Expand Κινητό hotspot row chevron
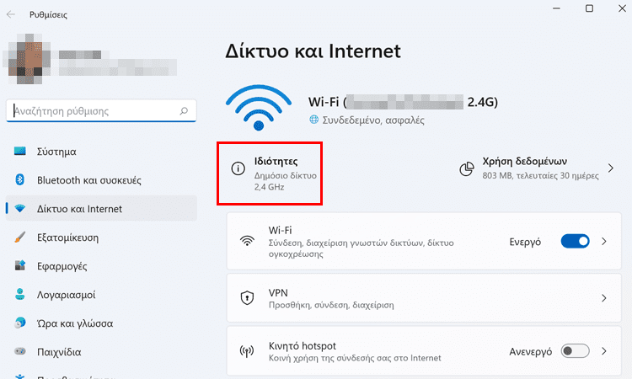632x379 pixels. pos(604,351)
